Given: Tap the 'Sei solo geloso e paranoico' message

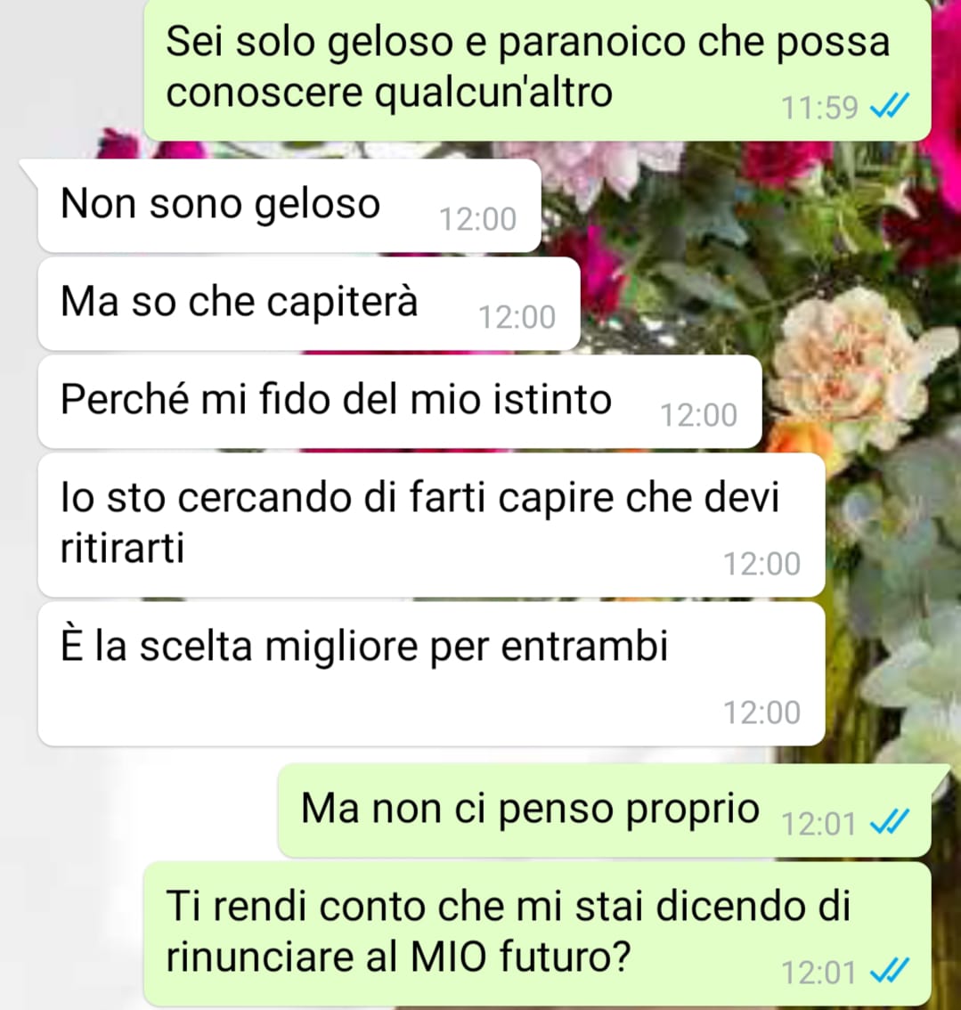Looking at the screenshot, I should click(537, 69).
